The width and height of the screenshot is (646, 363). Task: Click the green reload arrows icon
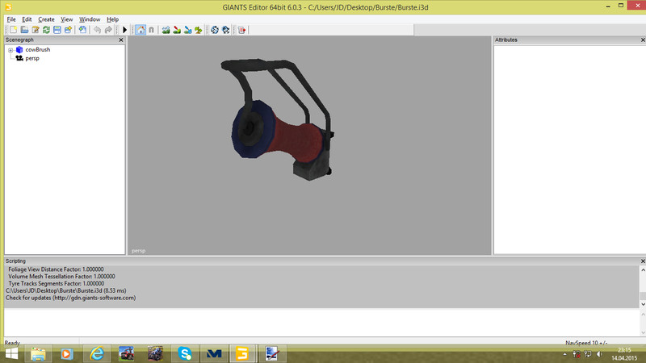pyautogui.click(x=47, y=30)
